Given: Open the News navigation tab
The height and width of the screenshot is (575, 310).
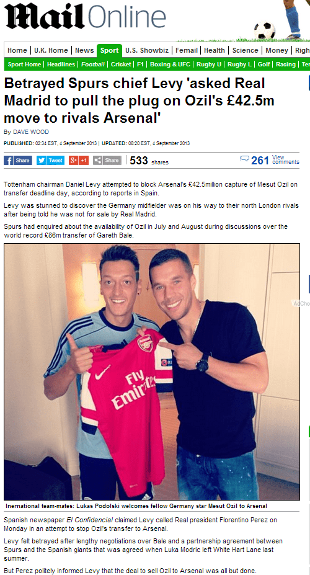Looking at the screenshot, I should click(x=85, y=51).
